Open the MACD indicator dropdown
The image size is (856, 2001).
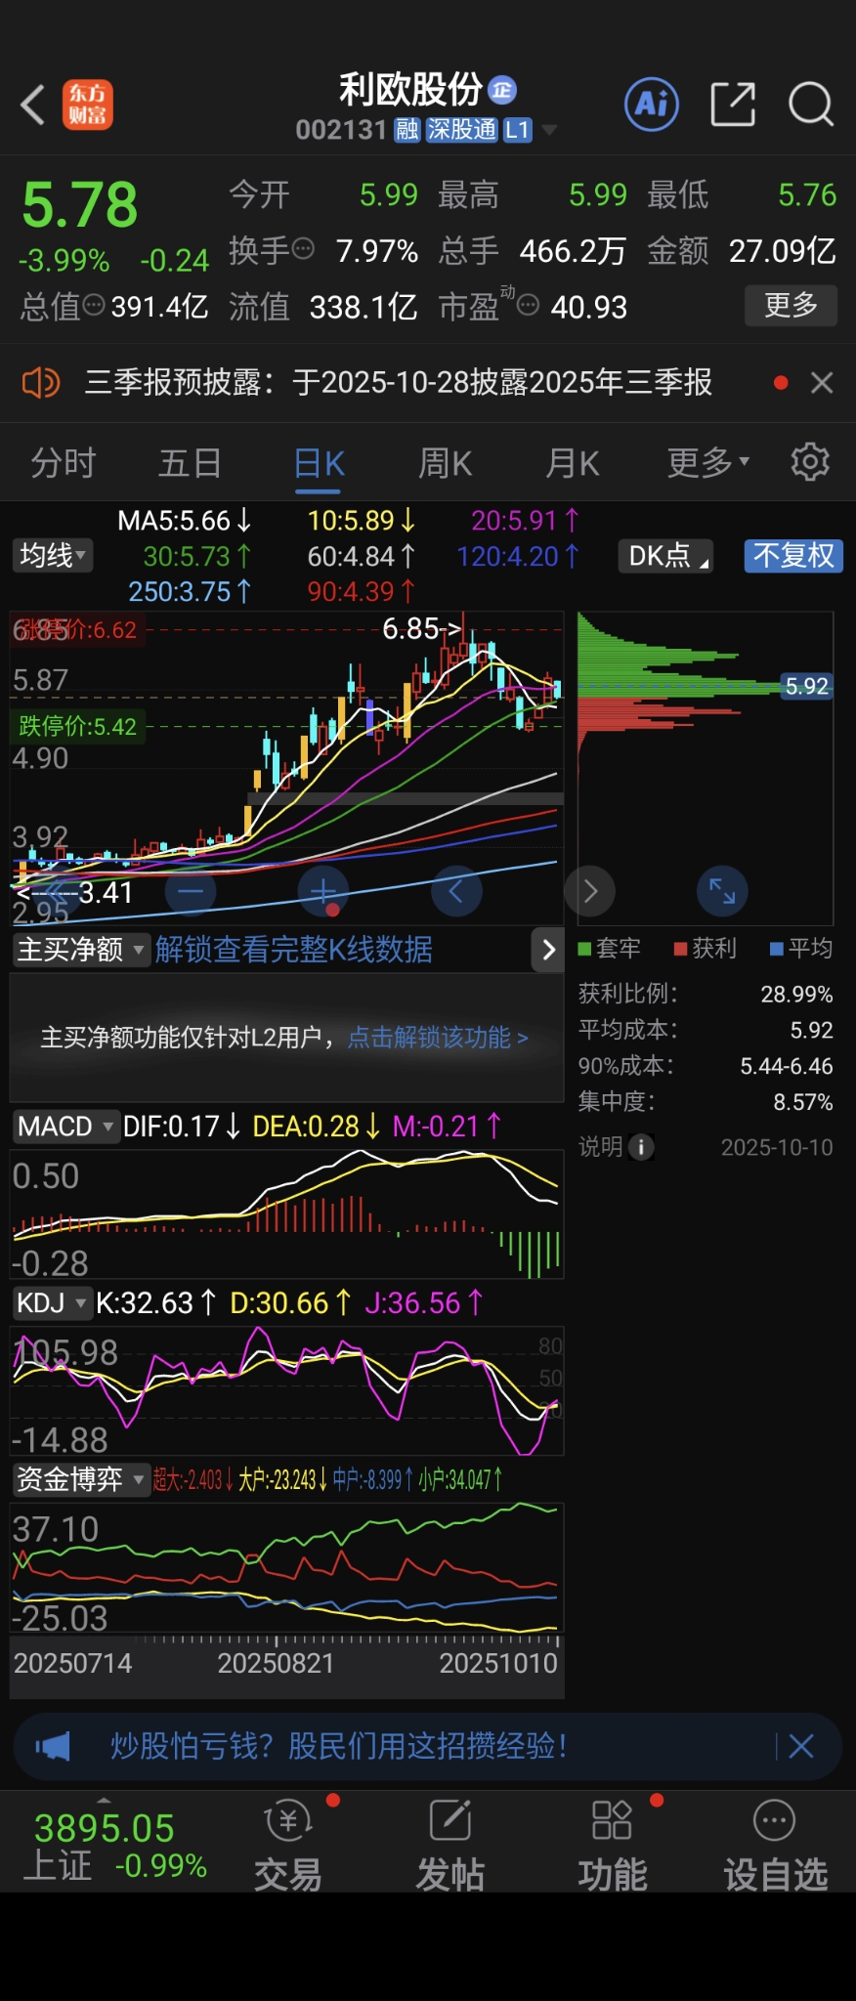(65, 1127)
